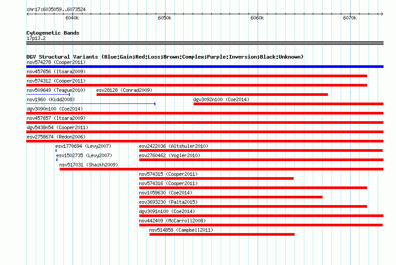The height and width of the screenshot is (265, 396).
Task: Open esv2758674 (Redon2006) variant
Action: pyautogui.click(x=56, y=137)
